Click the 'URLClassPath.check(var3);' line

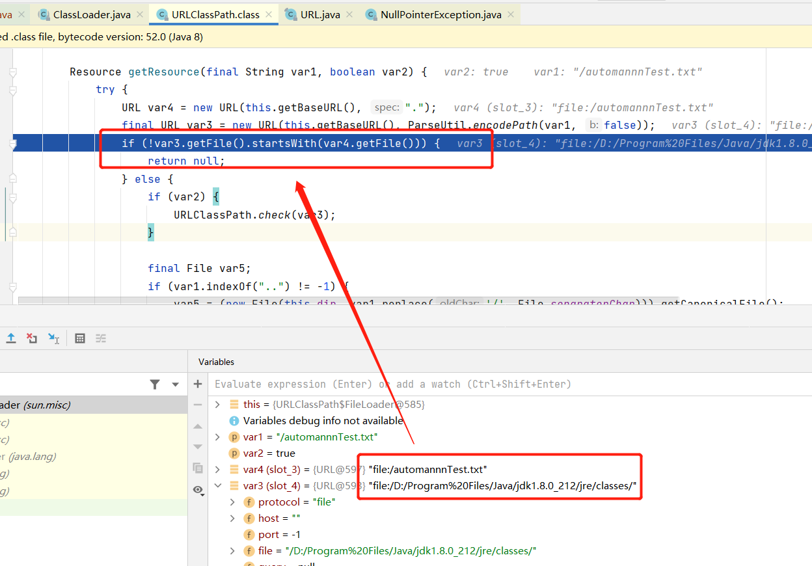(254, 215)
